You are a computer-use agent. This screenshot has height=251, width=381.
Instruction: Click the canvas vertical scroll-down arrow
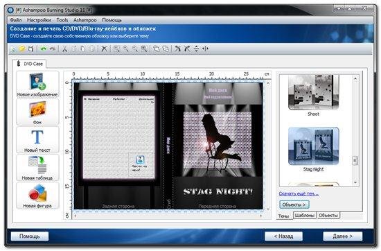268,209
